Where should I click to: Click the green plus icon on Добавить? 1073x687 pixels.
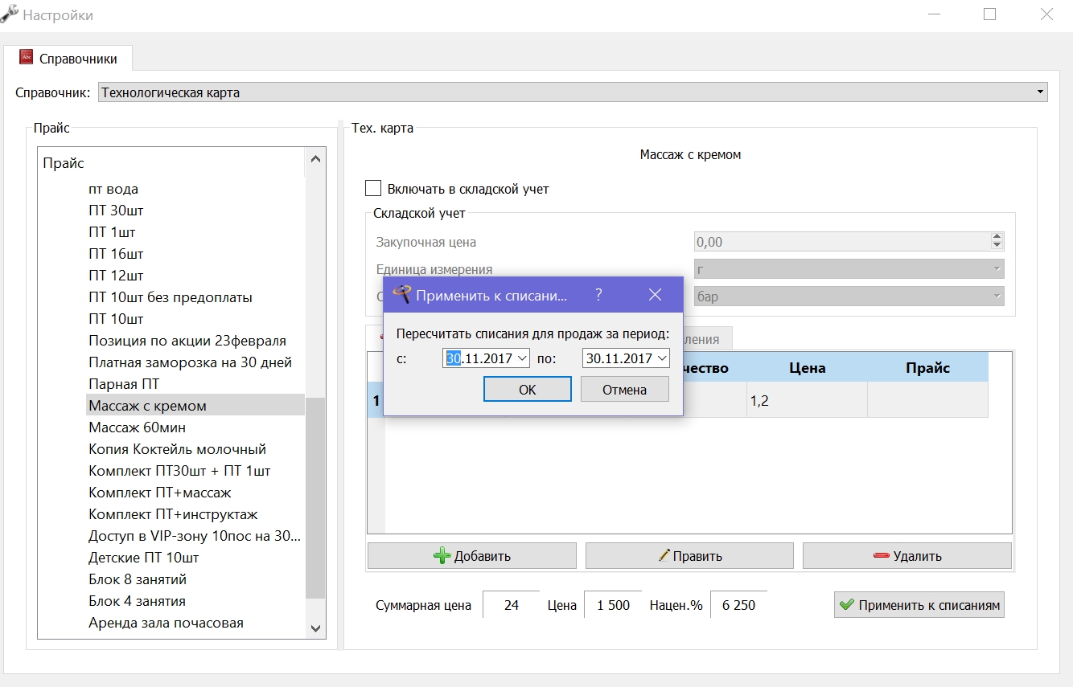pos(442,556)
